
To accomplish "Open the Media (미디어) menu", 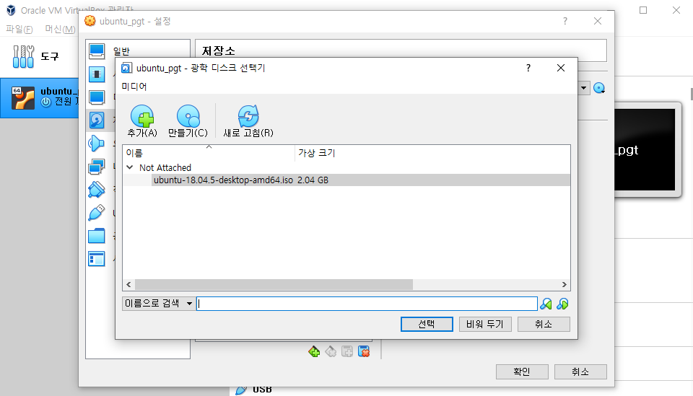I will click(x=134, y=86).
